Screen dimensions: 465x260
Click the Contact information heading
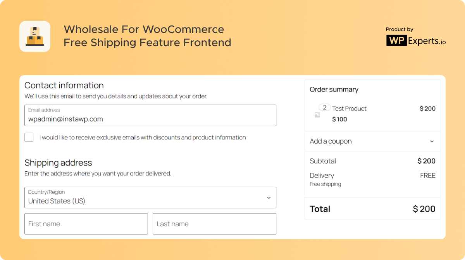click(x=64, y=85)
